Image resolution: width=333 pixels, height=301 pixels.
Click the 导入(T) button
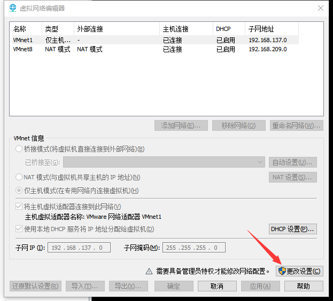[x=85, y=286]
